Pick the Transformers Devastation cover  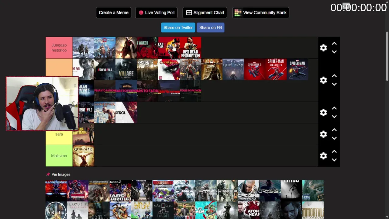pyautogui.click(x=163, y=191)
